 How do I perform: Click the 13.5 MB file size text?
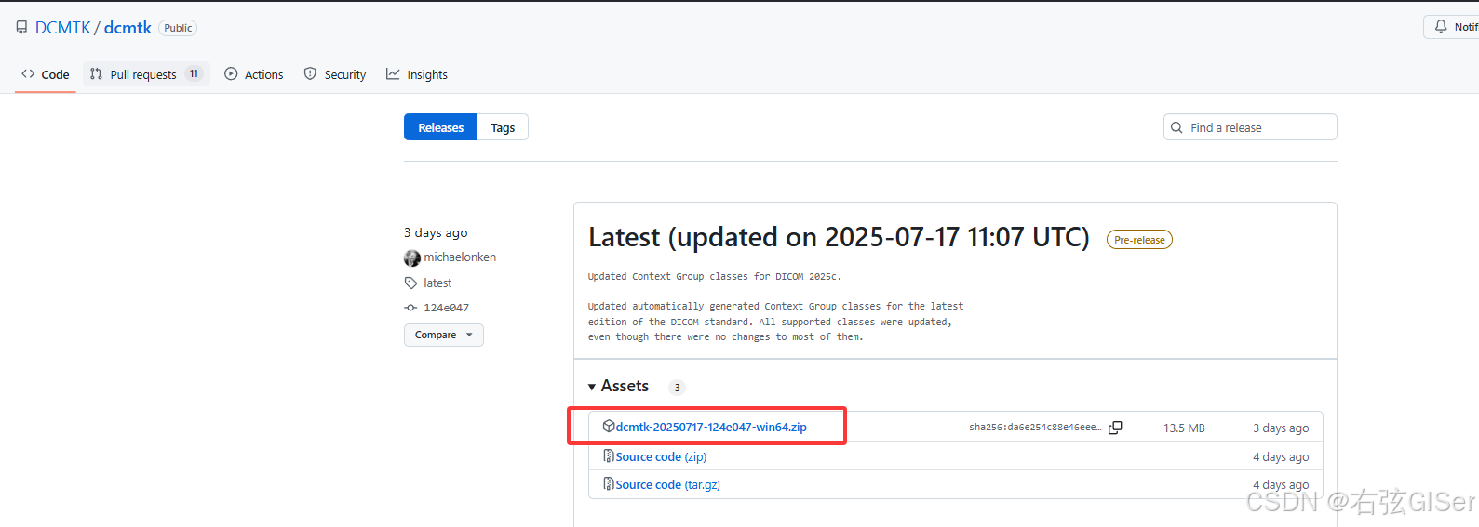coord(1184,428)
